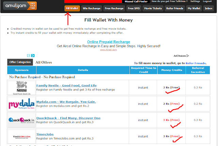This screenshot has width=218, height=146.
Task: Go to previous ad with left arrow
Action: pyautogui.click(x=29, y=56)
